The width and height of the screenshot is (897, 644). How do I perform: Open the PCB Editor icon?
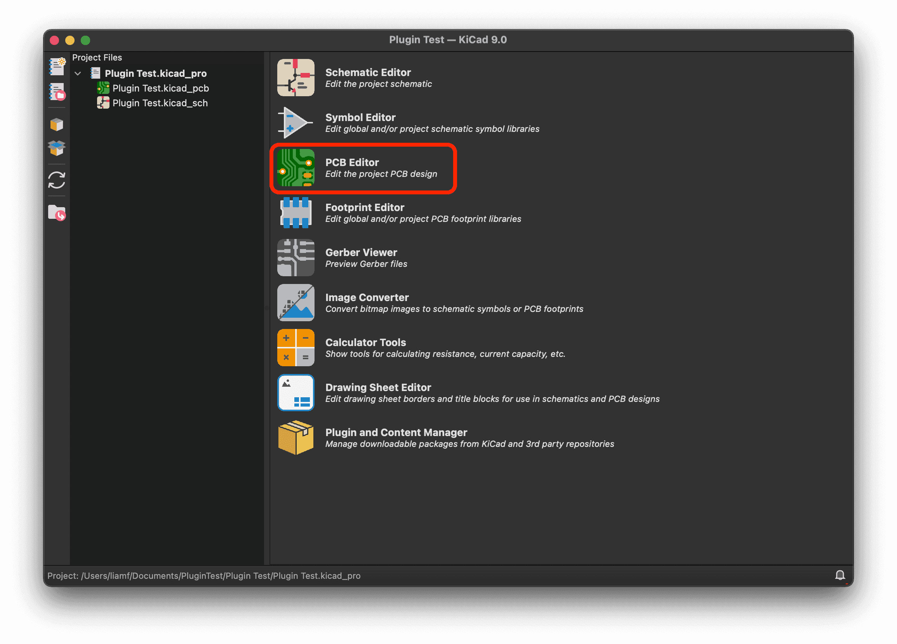[x=296, y=168]
